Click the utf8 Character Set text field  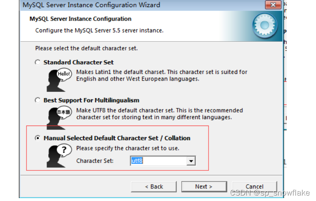pos(159,161)
